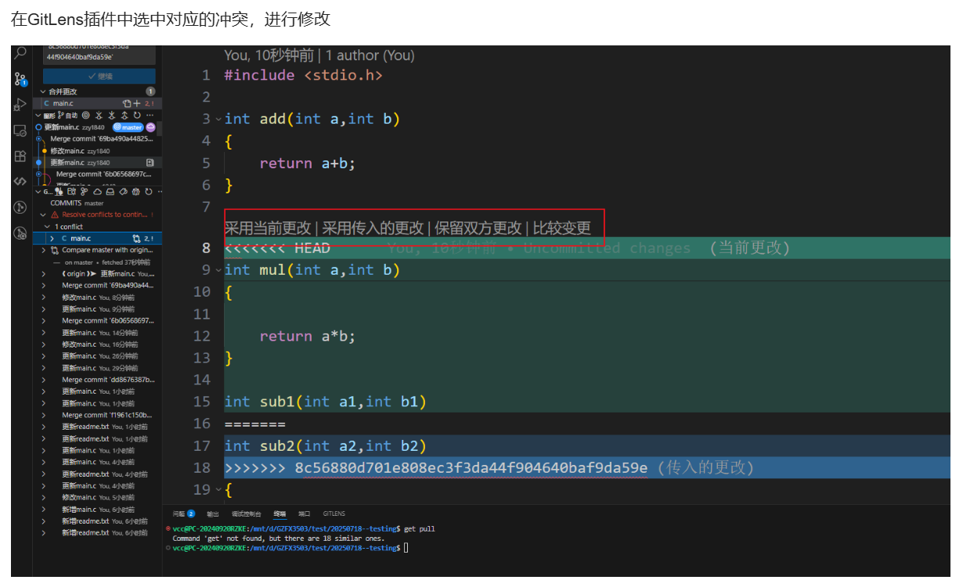
Task: Open more actions in graph toolbar
Action: click(150, 115)
